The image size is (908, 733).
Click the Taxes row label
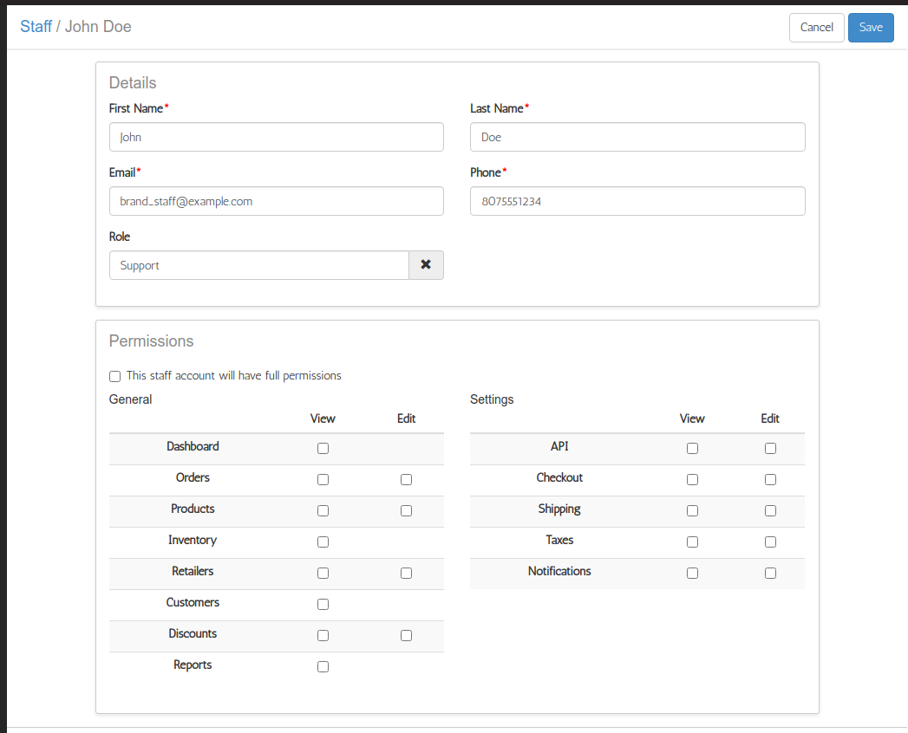559,541
